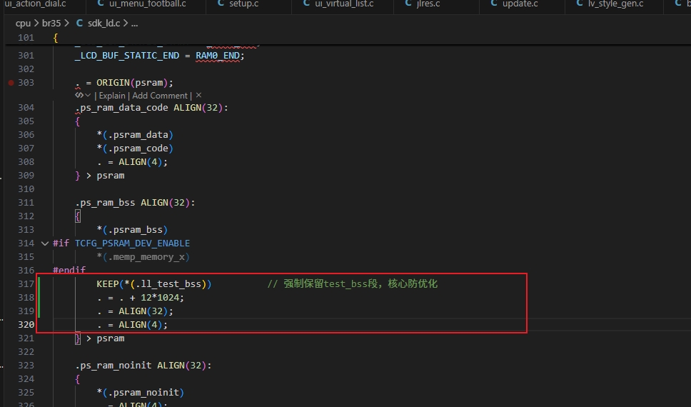Click the br35 breadcrumb folder
Image resolution: width=691 pixels, height=407 pixels.
point(51,24)
